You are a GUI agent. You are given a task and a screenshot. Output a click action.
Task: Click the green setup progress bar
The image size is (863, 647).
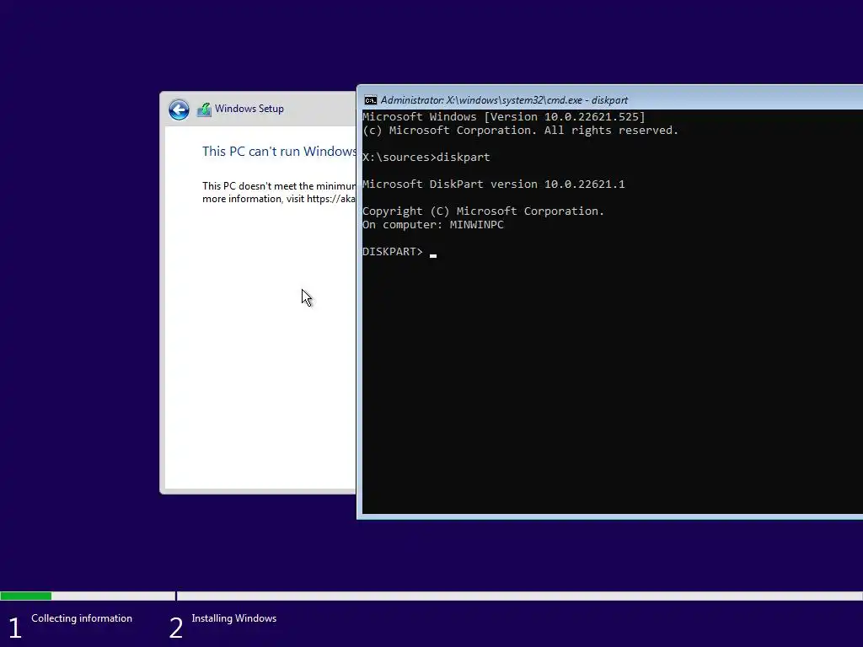click(26, 596)
